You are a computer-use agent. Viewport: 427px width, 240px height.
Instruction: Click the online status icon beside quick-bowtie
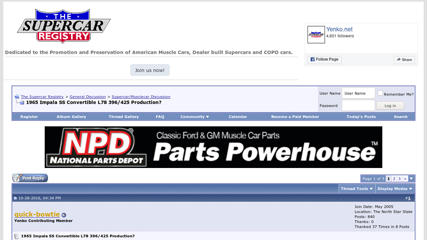pyautogui.click(x=64, y=215)
